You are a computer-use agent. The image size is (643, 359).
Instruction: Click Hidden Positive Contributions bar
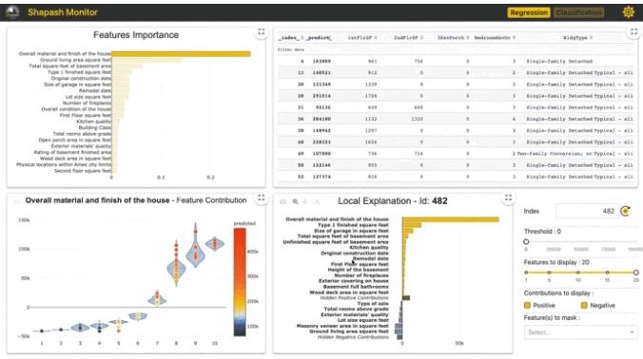(406, 298)
